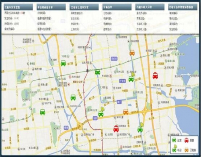Click the leftmost green taxi on the map
Image resolution: width=201 pixels, height=157 pixels.
pos(43,112)
